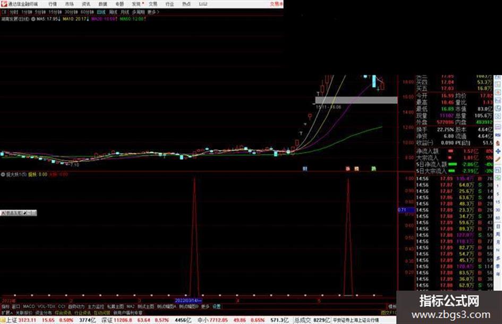Open the 热点 menu
Image resolution: width=502 pixels, height=324 pixels.
pos(186,4)
